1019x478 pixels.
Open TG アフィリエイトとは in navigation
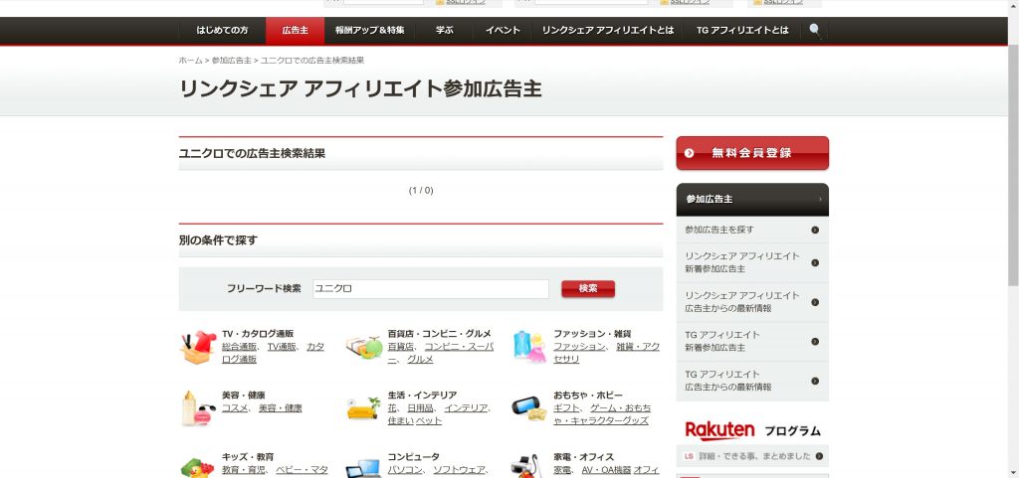coord(742,30)
